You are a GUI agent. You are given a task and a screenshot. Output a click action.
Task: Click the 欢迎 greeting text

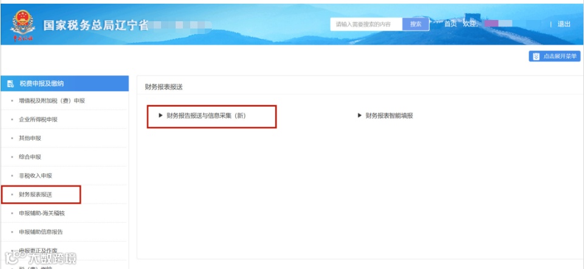coord(470,24)
